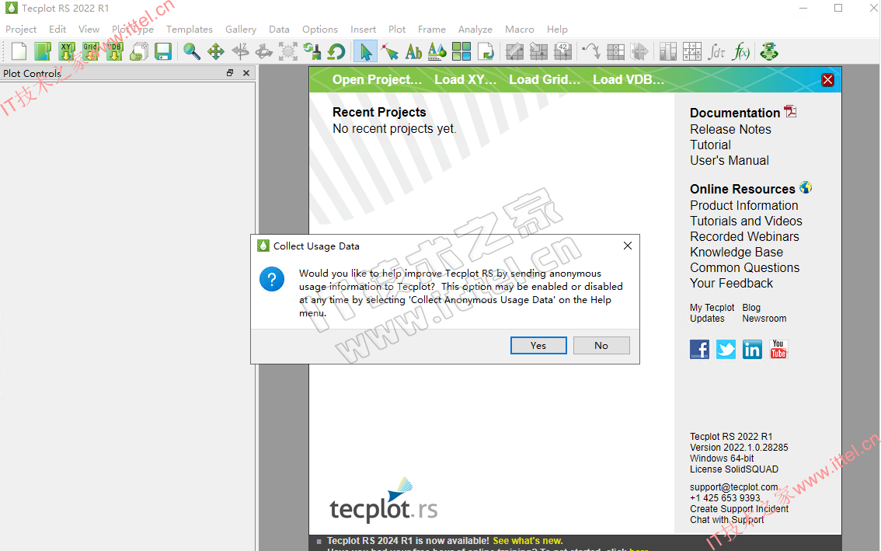Screen dimensions: 881x551
Task: Click No in Collect Usage Data dialog
Action: tap(601, 345)
